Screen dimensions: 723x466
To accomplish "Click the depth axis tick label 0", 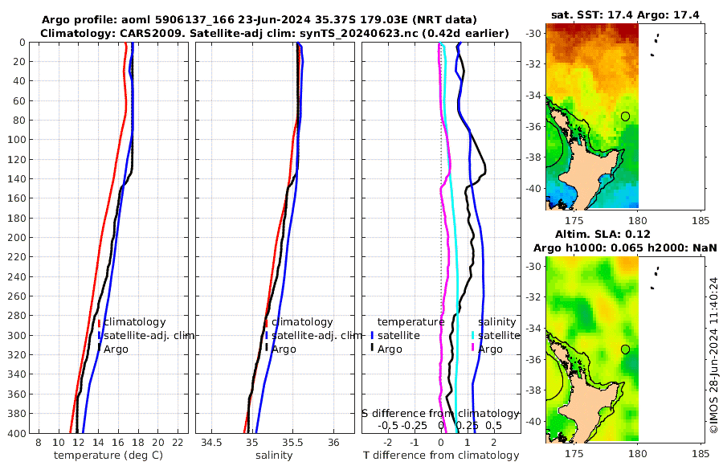I will [x=22, y=43].
